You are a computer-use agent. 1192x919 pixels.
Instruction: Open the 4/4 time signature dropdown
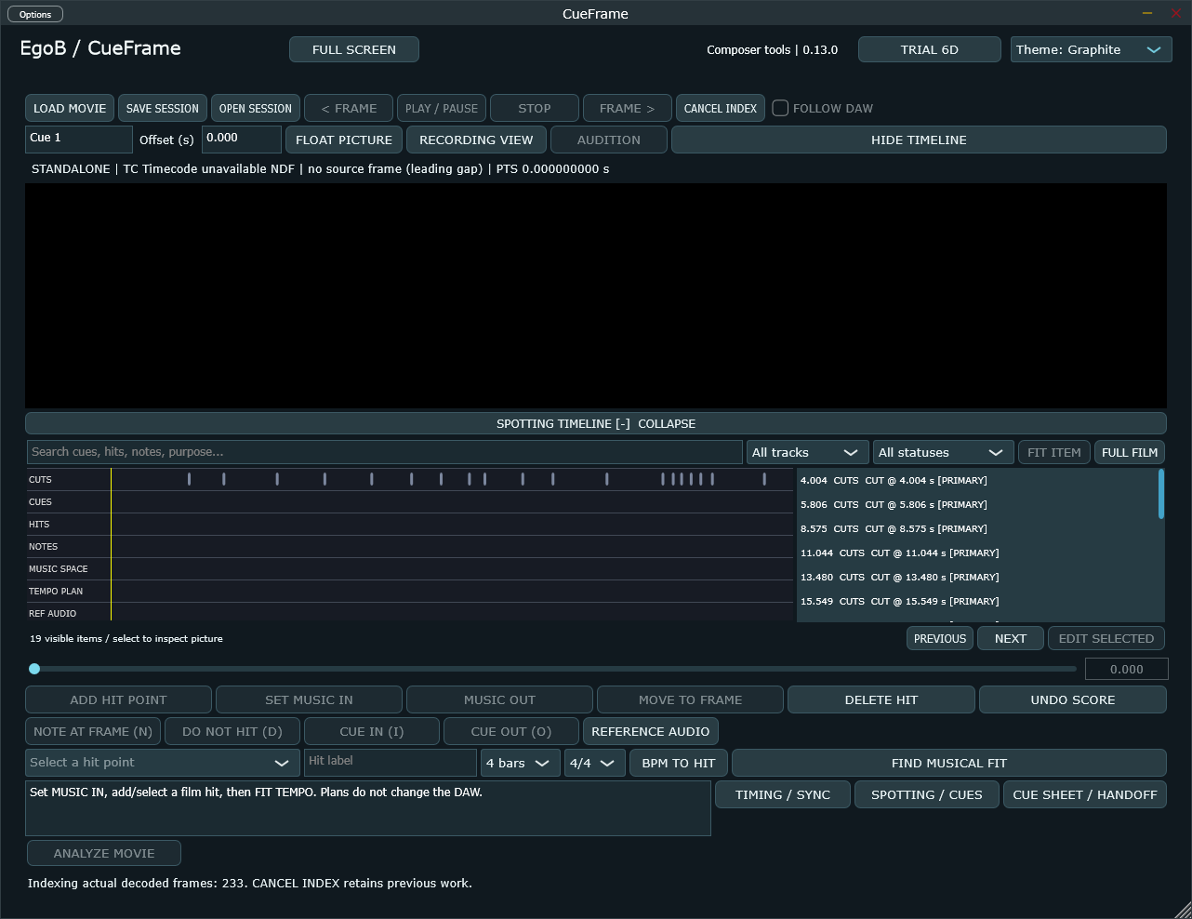click(x=595, y=763)
